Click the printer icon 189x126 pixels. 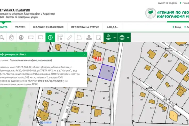point(122,37)
